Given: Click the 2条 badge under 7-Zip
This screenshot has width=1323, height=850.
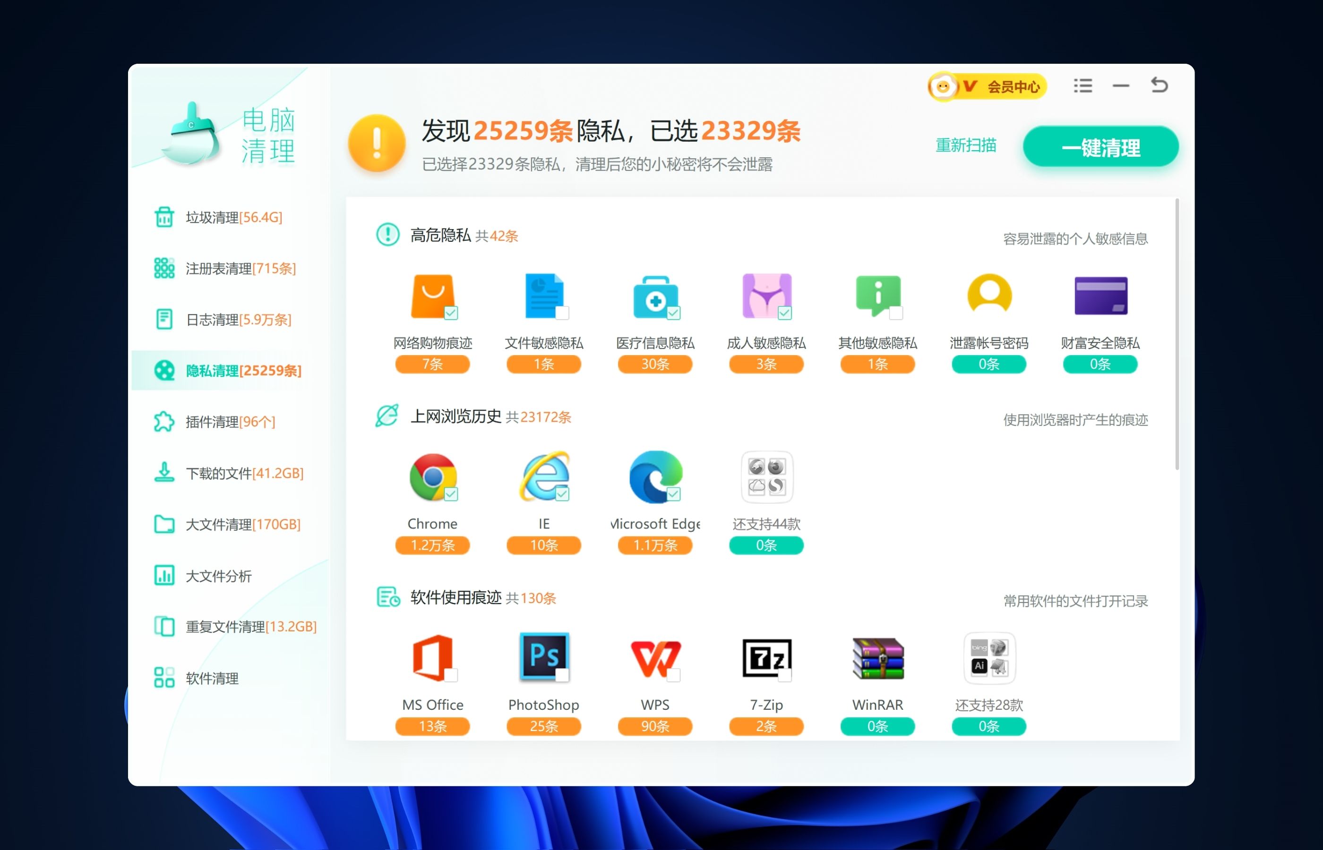Looking at the screenshot, I should (x=766, y=726).
